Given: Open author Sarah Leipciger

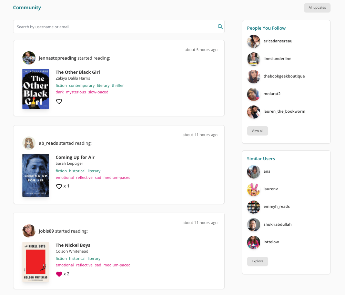Looking at the screenshot, I should tap(69, 163).
